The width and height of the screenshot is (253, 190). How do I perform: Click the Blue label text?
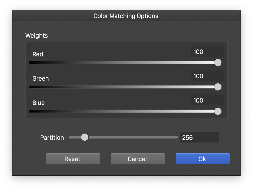pos(38,103)
